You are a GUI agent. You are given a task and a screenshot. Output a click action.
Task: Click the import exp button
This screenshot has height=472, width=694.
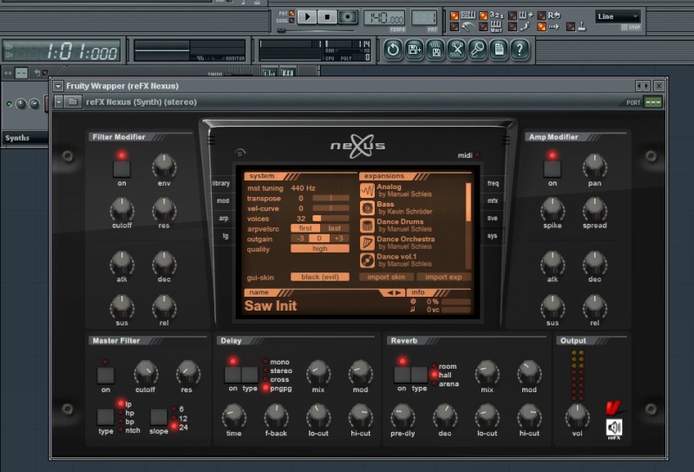(443, 277)
